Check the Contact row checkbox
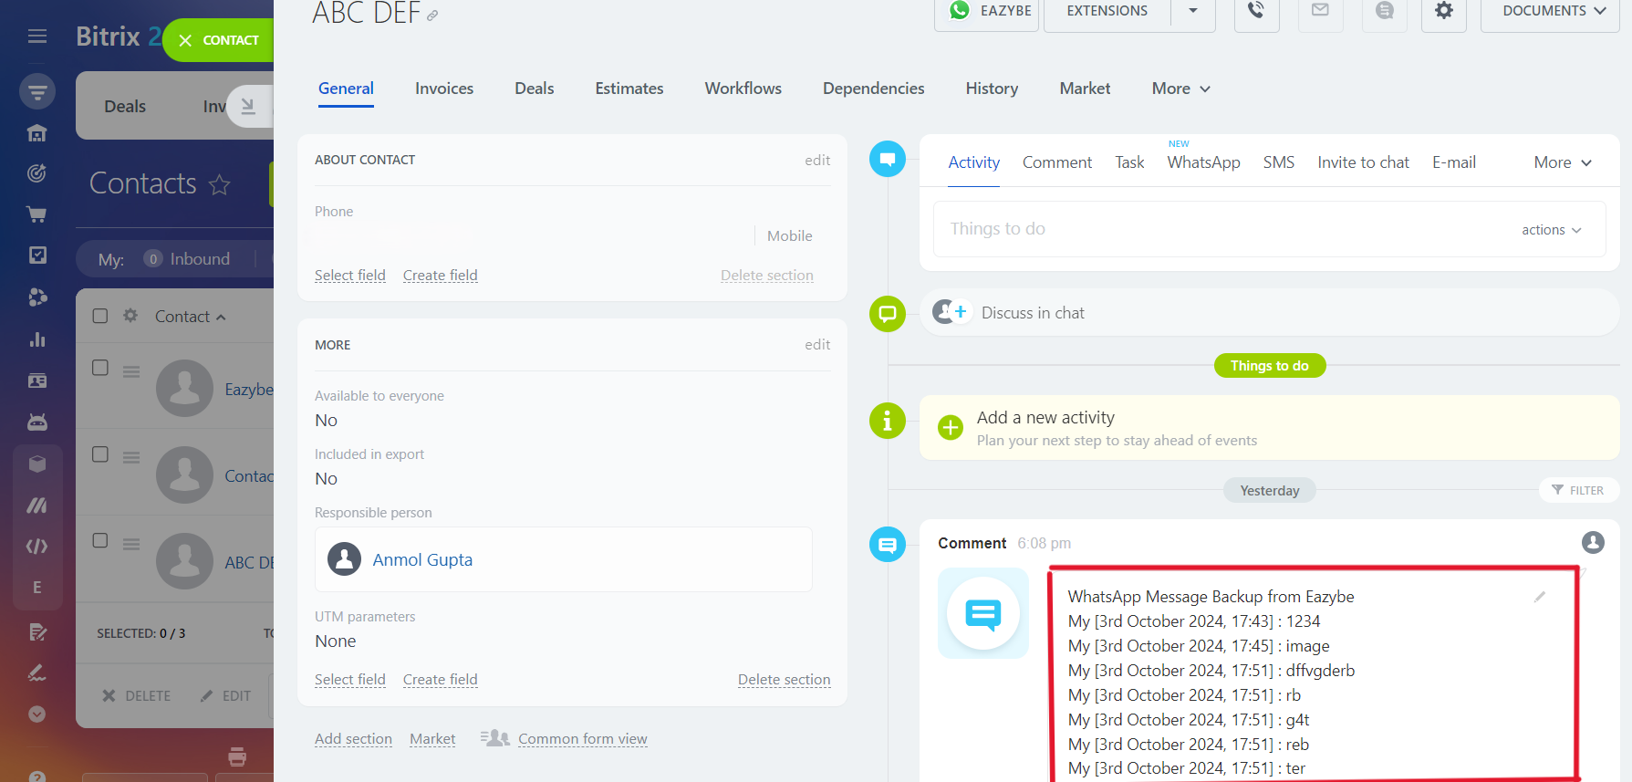This screenshot has height=782, width=1632. [x=100, y=454]
